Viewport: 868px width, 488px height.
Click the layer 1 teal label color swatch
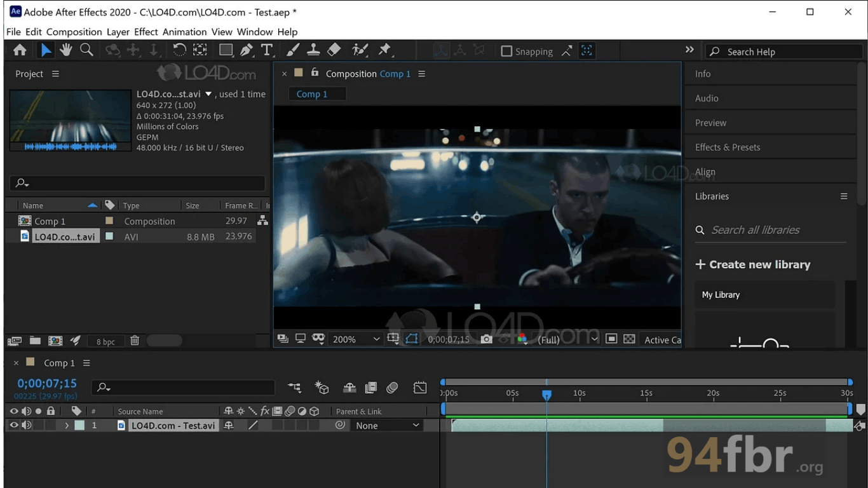[79, 425]
